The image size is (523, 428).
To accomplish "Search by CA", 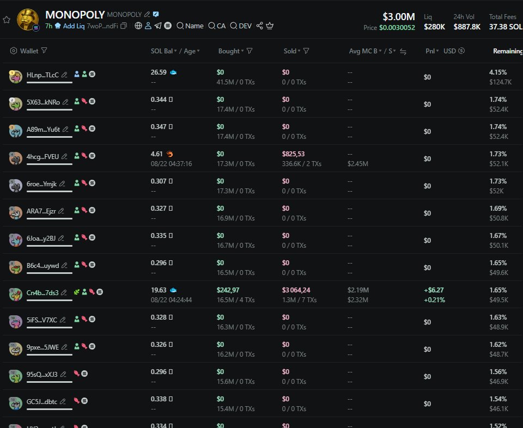I will pyautogui.click(x=217, y=26).
